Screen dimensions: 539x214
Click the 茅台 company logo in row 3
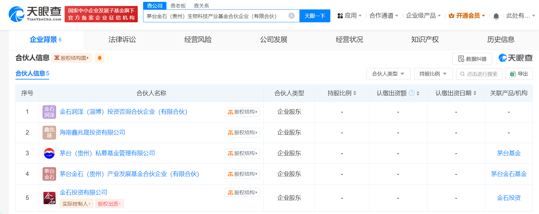point(49,153)
